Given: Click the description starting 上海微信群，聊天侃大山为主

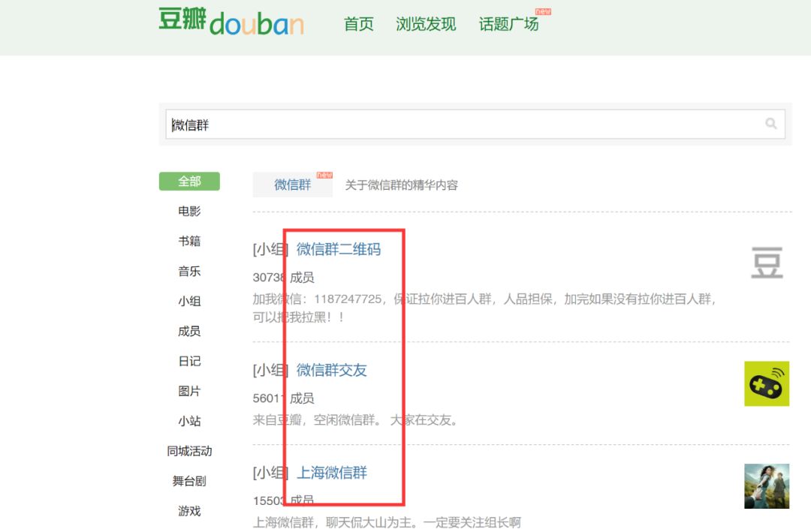Looking at the screenshot, I should tap(387, 522).
